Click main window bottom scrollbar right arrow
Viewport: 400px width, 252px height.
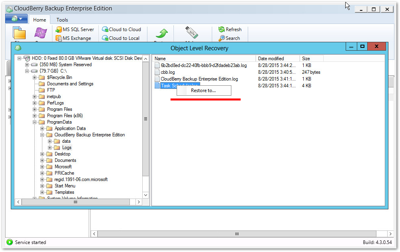[390, 234]
